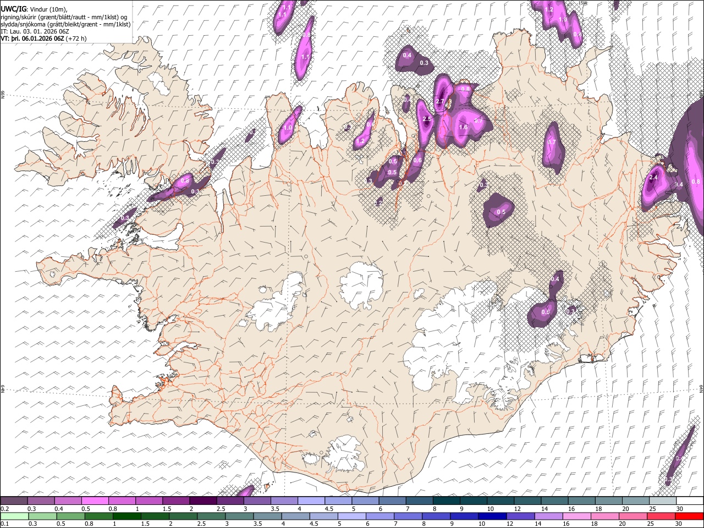704x528 pixels.
Task: Click the '(+72 h)' forecast offset text
Action: click(x=77, y=39)
